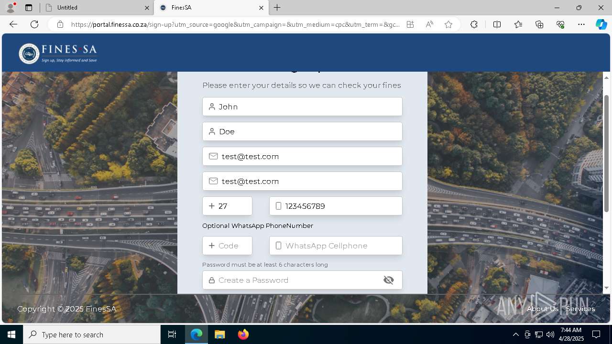Open browser Extensions puzzle icon
The image size is (612, 344).
474,24
